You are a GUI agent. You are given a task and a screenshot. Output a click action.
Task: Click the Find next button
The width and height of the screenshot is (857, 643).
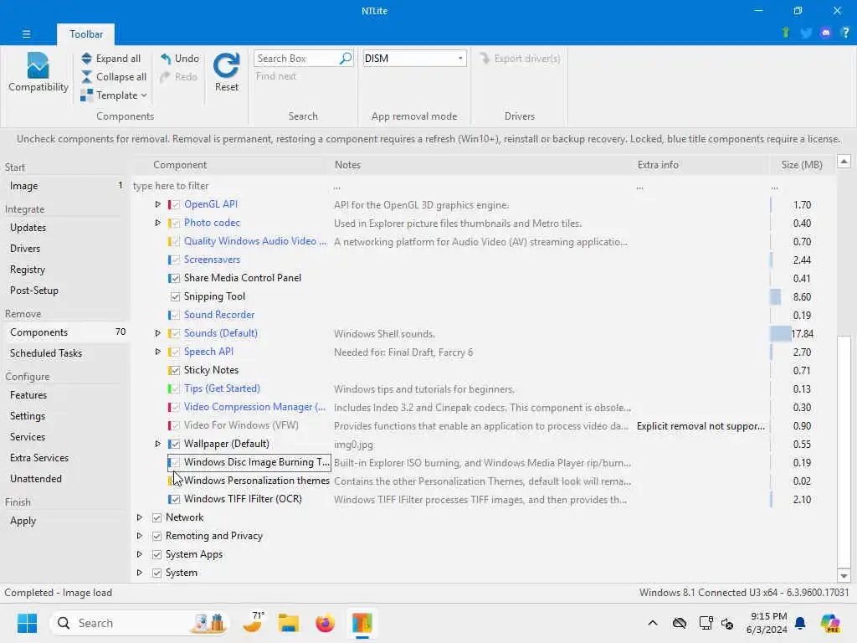(x=276, y=76)
